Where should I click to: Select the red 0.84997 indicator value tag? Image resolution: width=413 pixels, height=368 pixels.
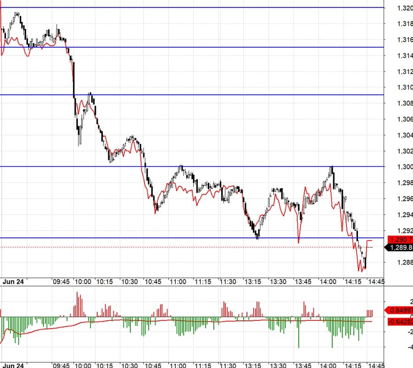[x=399, y=310]
